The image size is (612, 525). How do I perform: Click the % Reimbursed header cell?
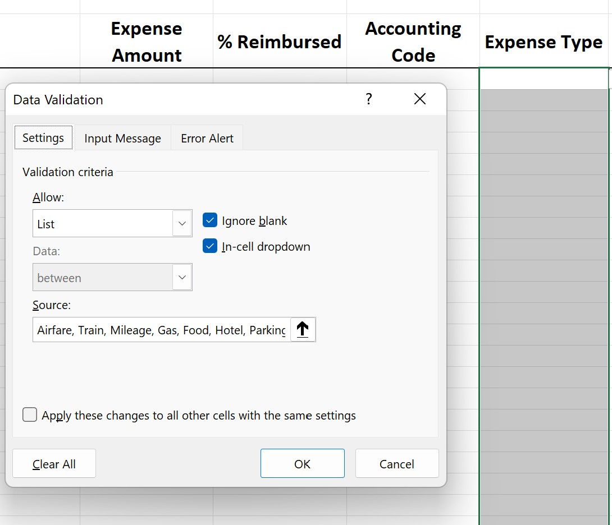279,41
